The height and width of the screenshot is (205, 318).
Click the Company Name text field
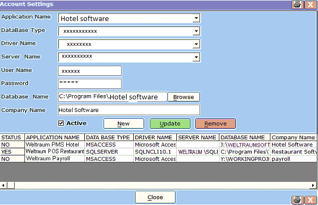pos(129,110)
